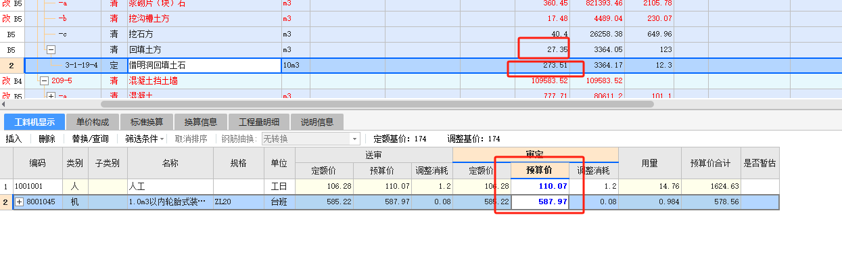Select the 审定 预算价 value 110.07
Screen dimensions: 842x257
tap(540, 186)
